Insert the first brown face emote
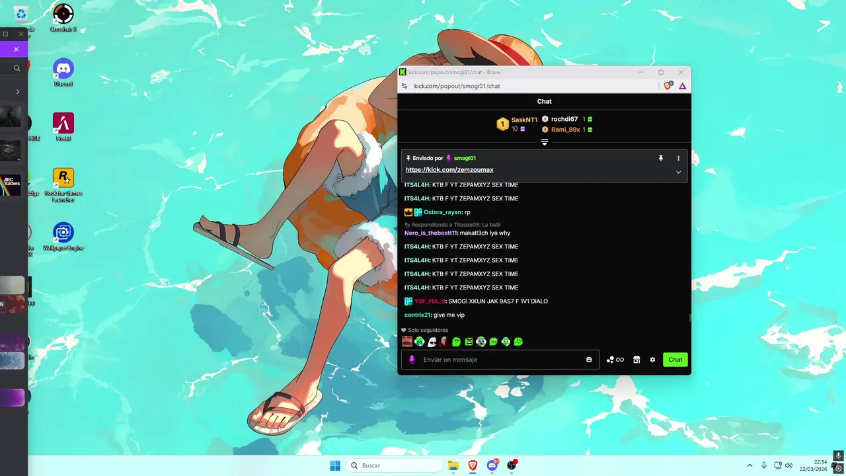 click(x=407, y=342)
